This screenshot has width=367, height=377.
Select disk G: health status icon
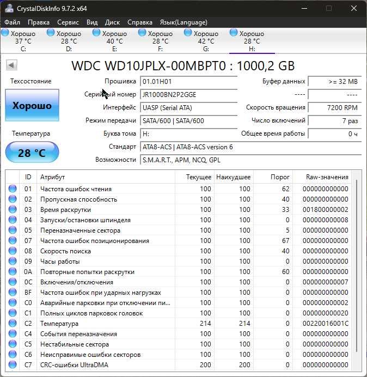(x=188, y=33)
